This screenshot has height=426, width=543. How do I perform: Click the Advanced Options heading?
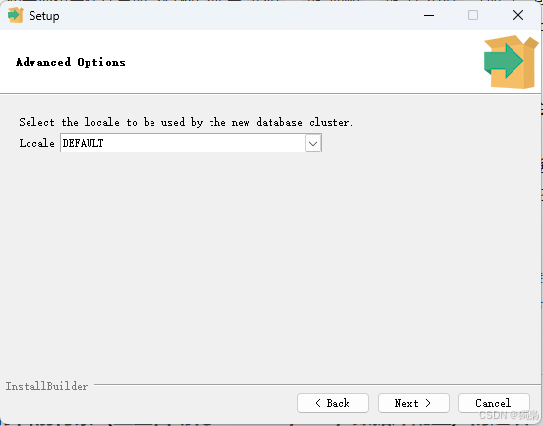71,62
